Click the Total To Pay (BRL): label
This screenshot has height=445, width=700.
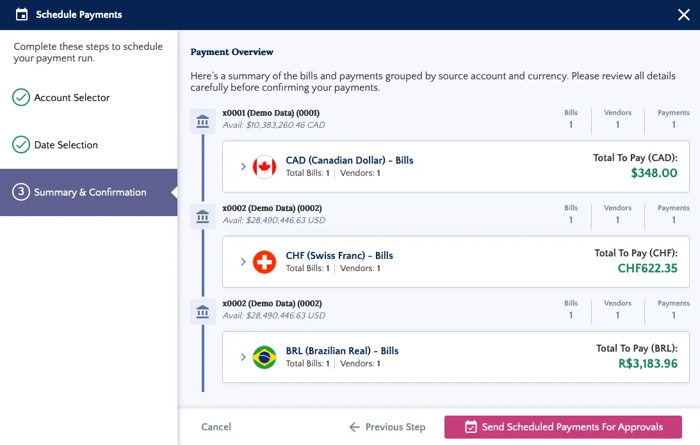pos(637,348)
